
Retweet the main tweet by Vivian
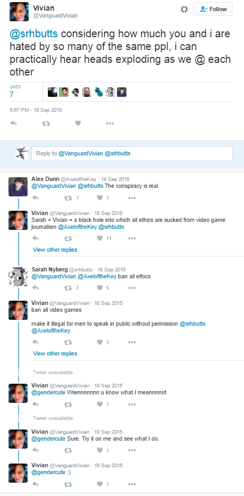[46, 123]
